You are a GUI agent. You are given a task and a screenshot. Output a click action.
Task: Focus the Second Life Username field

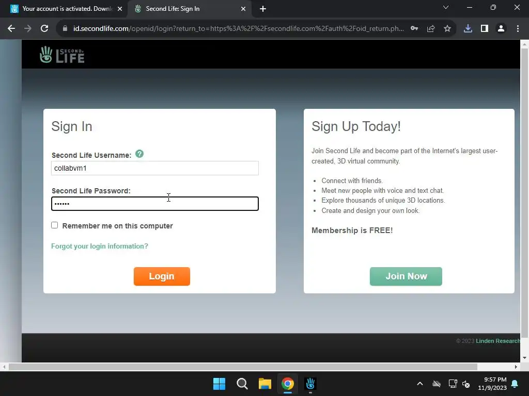(155, 168)
